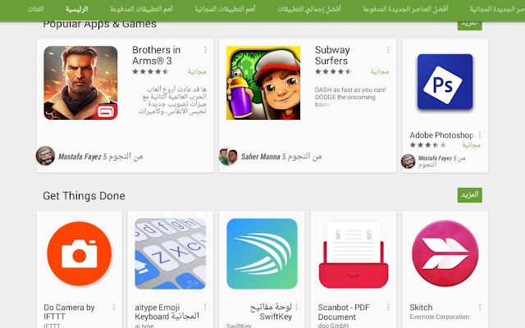Open the Subway Surfers game icon
525x328 pixels.
tap(263, 83)
